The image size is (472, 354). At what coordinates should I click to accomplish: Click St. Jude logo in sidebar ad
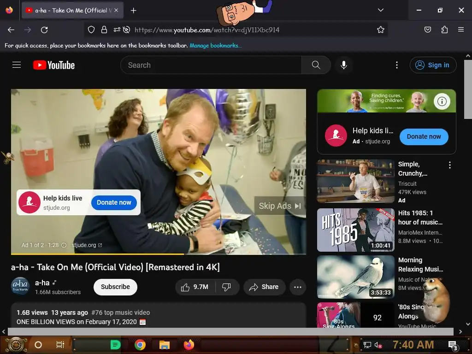click(336, 136)
